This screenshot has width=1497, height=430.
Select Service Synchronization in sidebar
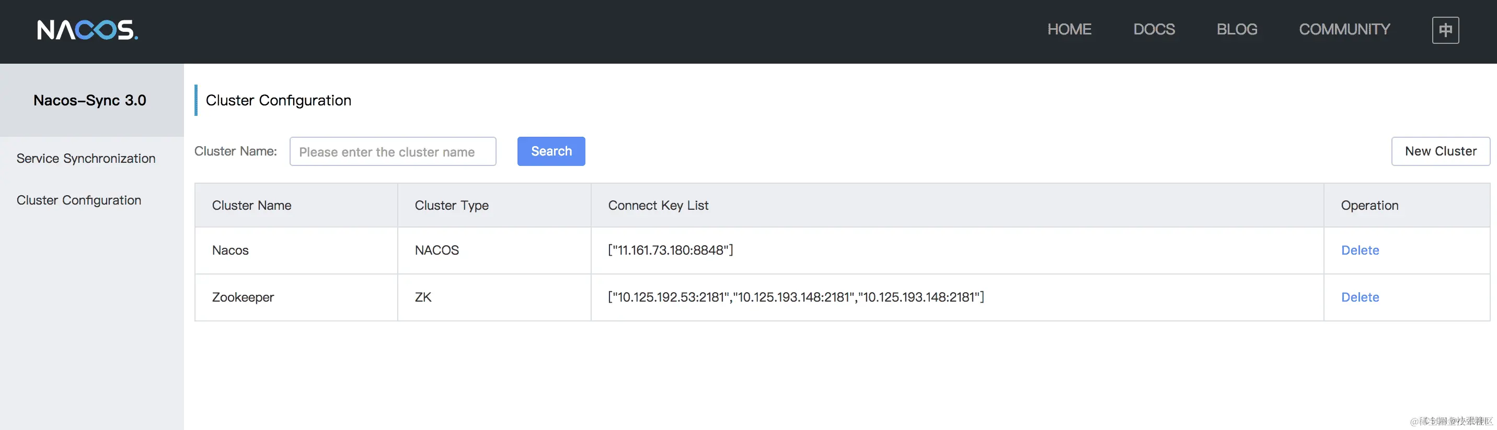[x=86, y=159]
